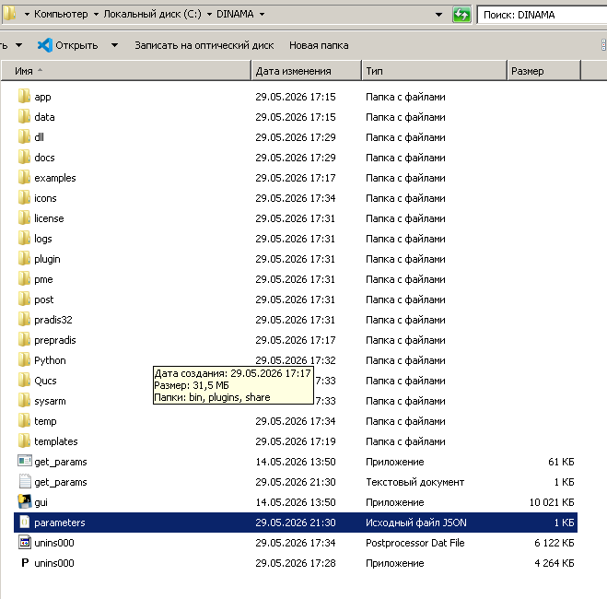Select the dll folder icon
Viewport: 607px width, 599px height.
point(24,136)
